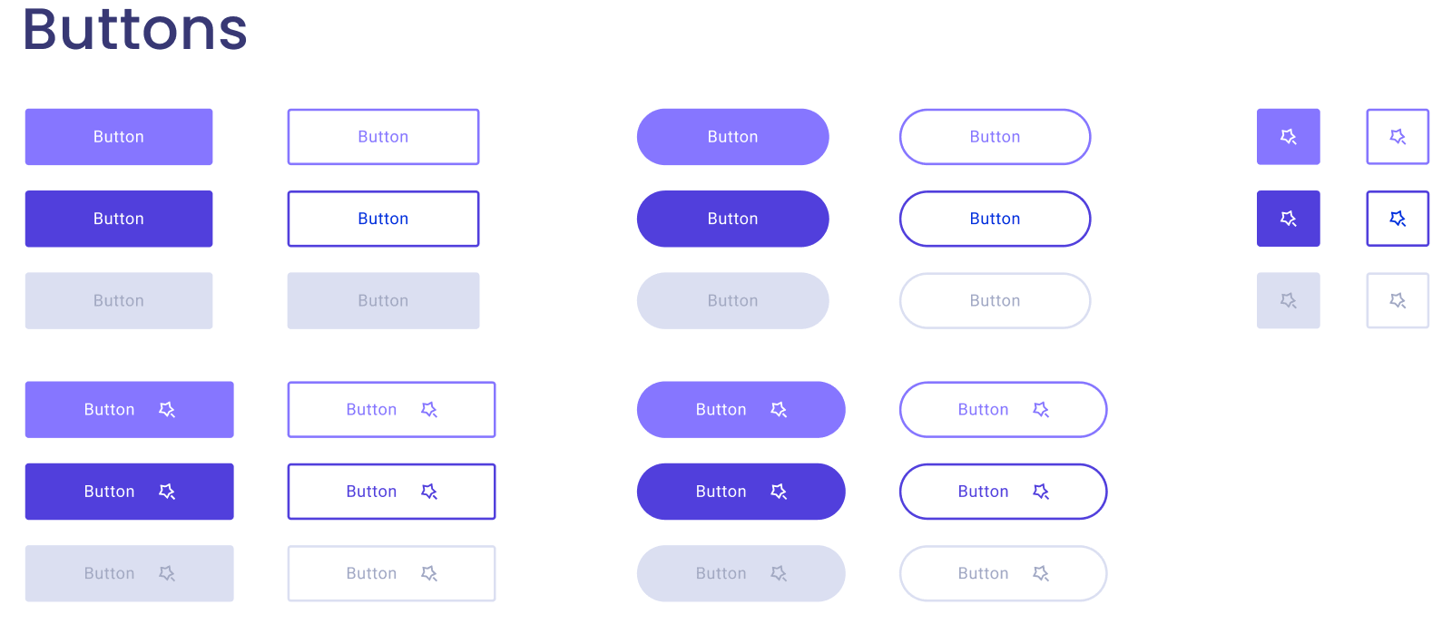Click dark outlined pill Button without icon
The width and height of the screenshot is (1452, 624).
pos(995,219)
